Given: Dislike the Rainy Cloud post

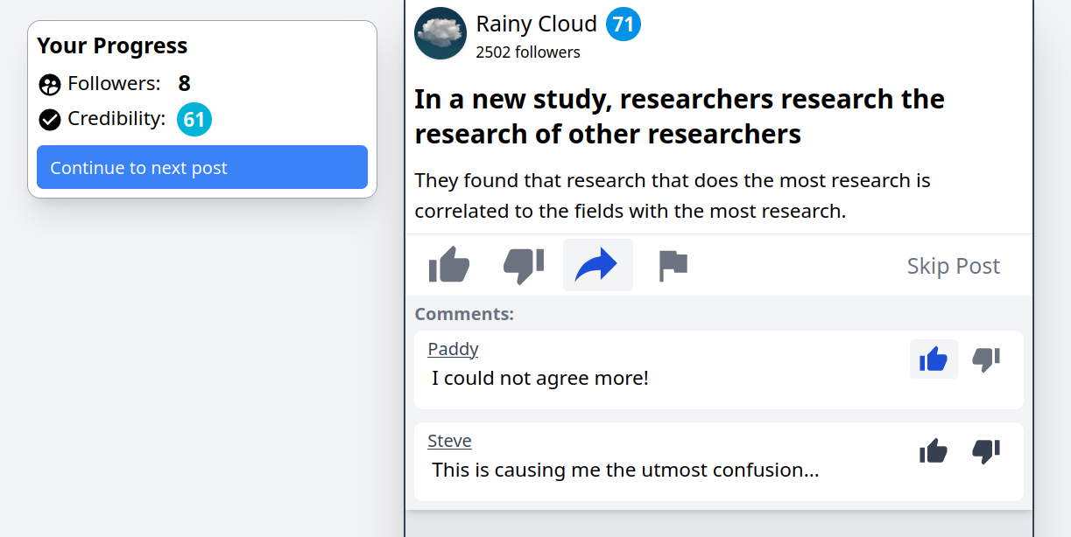Looking at the screenshot, I should tap(524, 265).
